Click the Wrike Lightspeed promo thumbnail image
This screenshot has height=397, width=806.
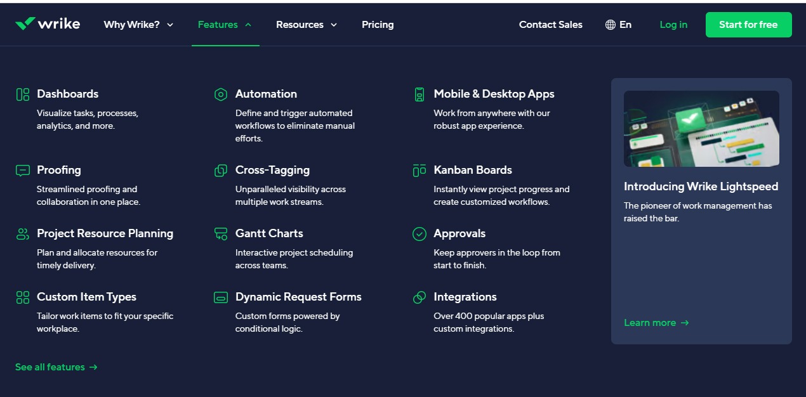coord(701,129)
